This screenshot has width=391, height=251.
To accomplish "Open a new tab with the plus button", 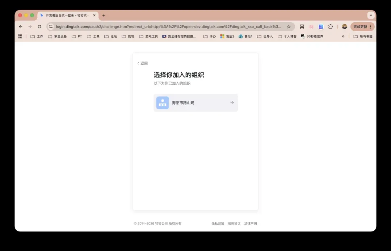I will pyautogui.click(x=104, y=15).
